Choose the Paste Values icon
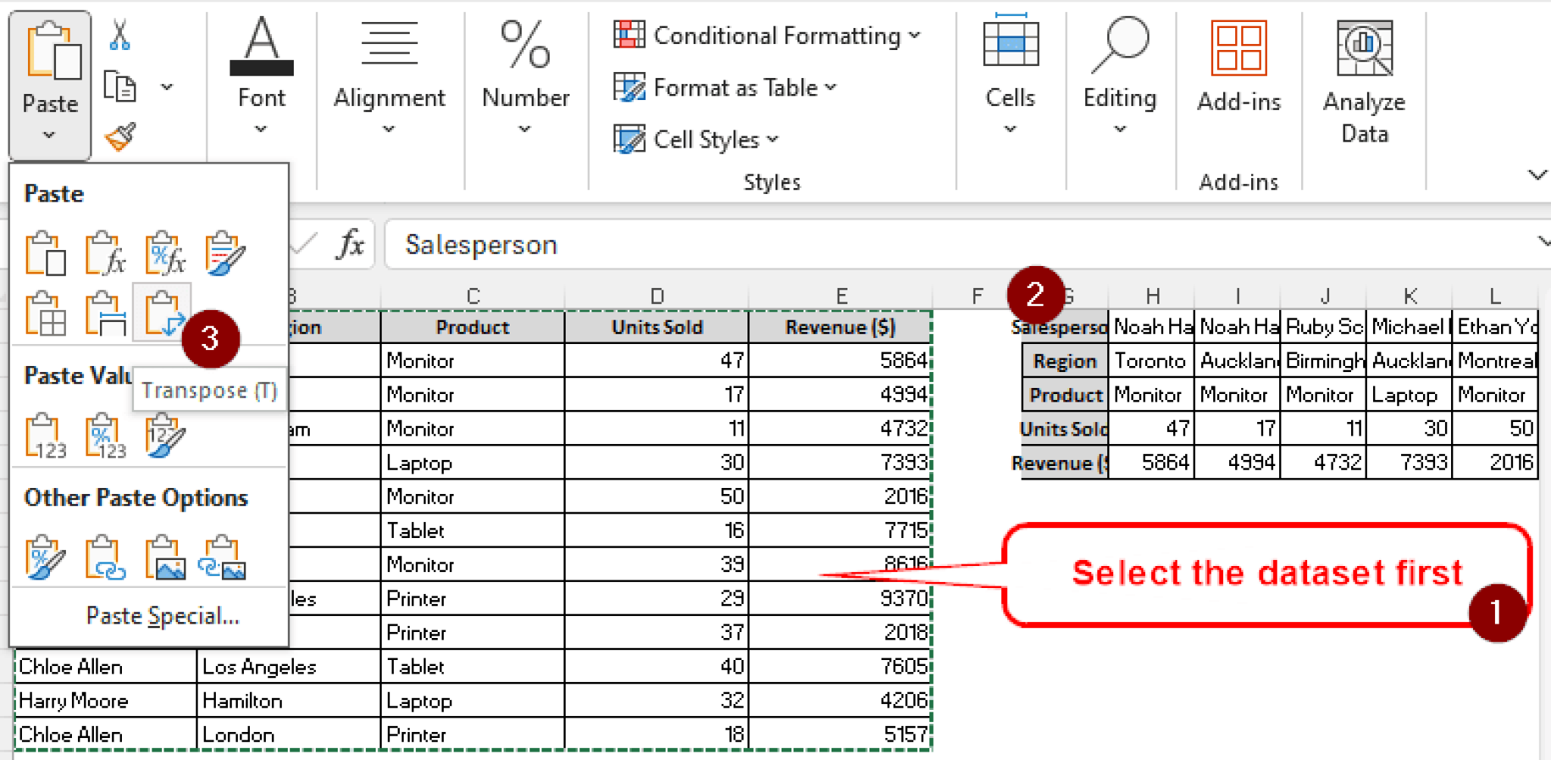Image resolution: width=1551 pixels, height=760 pixels. (45, 436)
